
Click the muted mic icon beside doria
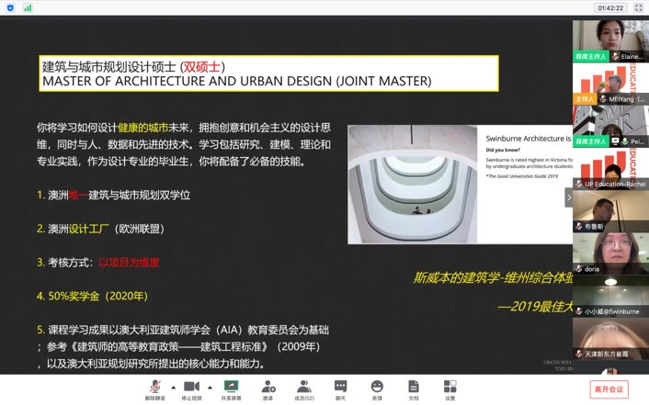(579, 269)
